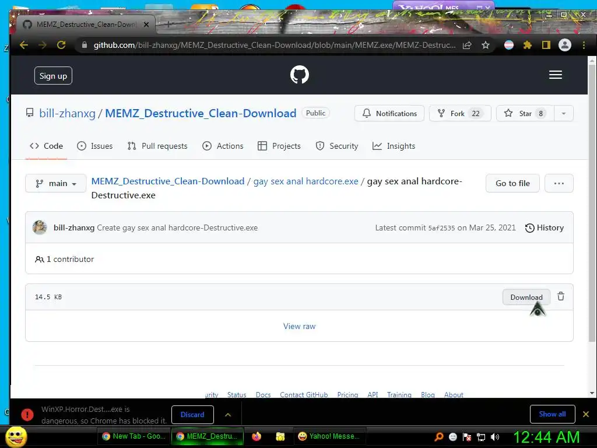Click Go to file button
The width and height of the screenshot is (597, 448).
[512, 183]
